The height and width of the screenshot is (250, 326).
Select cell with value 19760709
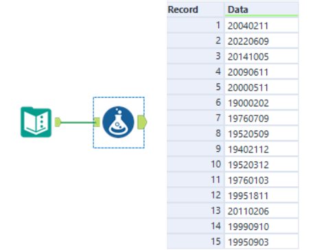click(261, 118)
